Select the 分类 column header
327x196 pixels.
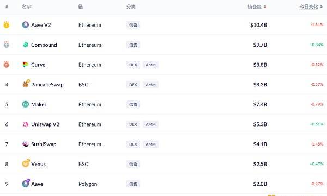[131, 7]
